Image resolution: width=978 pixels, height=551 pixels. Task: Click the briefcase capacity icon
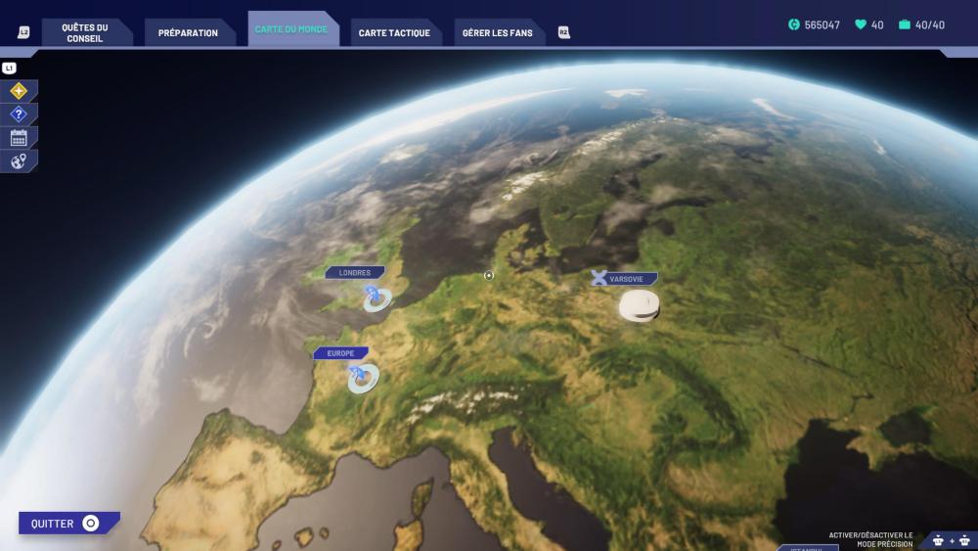[x=905, y=24]
